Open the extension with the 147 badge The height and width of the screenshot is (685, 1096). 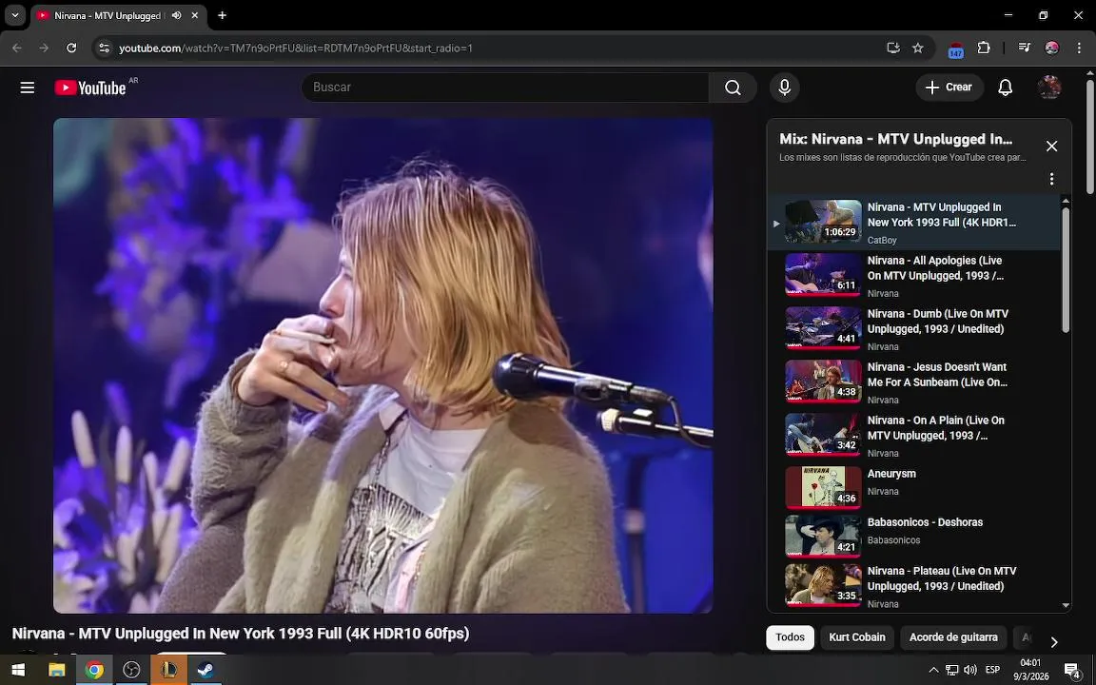[x=955, y=49]
